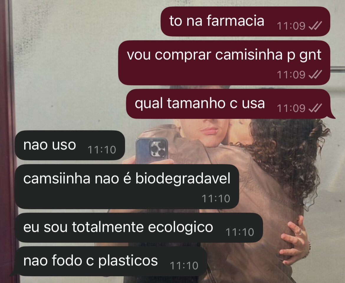Click the 11:09 timestamp on 'qual tamanho c usa'
Image resolution: width=345 pixels, height=283 pixels.
pos(291,108)
